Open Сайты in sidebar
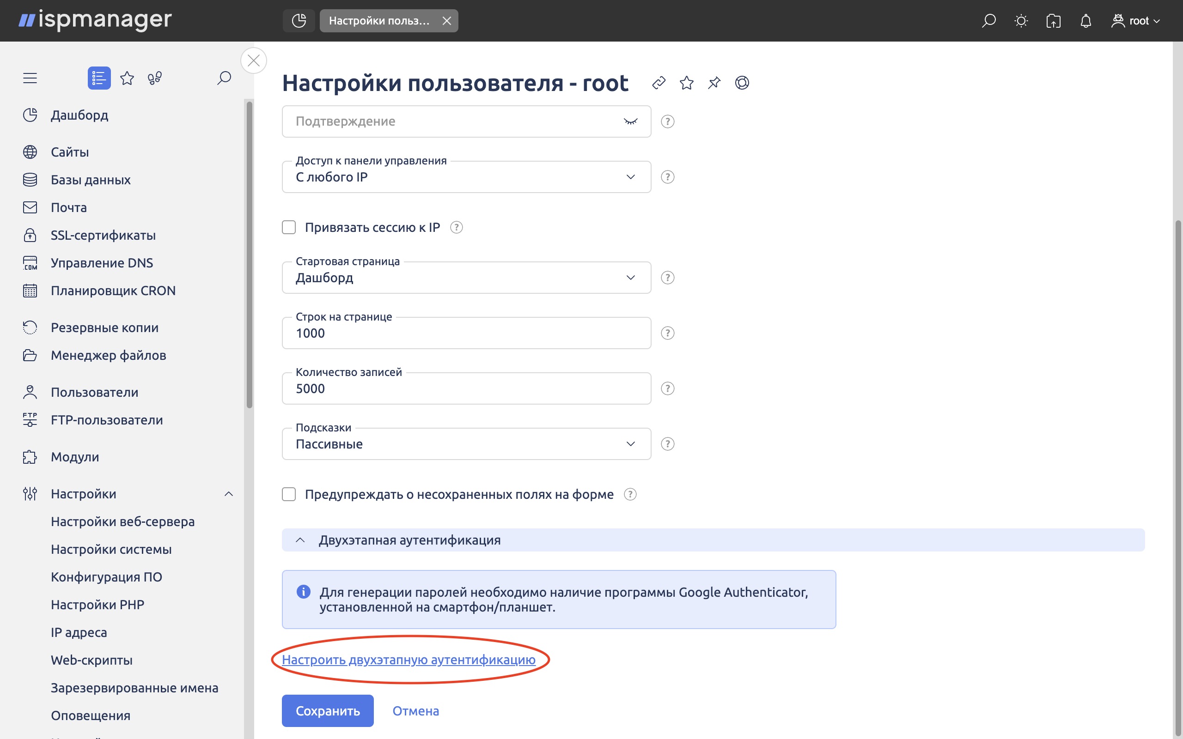1183x739 pixels. pos(70,152)
